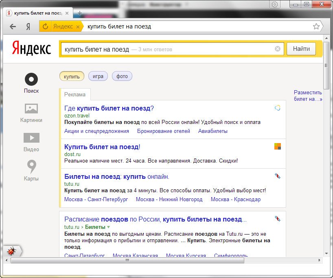Open Видео video search icon

[x=31, y=138]
